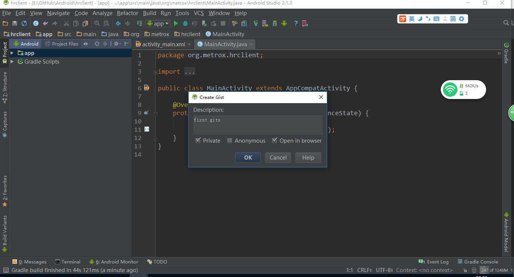Open Build Variants side panel tab
The height and width of the screenshot is (277, 514).
click(x=5, y=233)
